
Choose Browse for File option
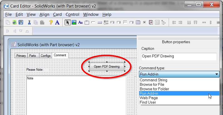click(179, 84)
